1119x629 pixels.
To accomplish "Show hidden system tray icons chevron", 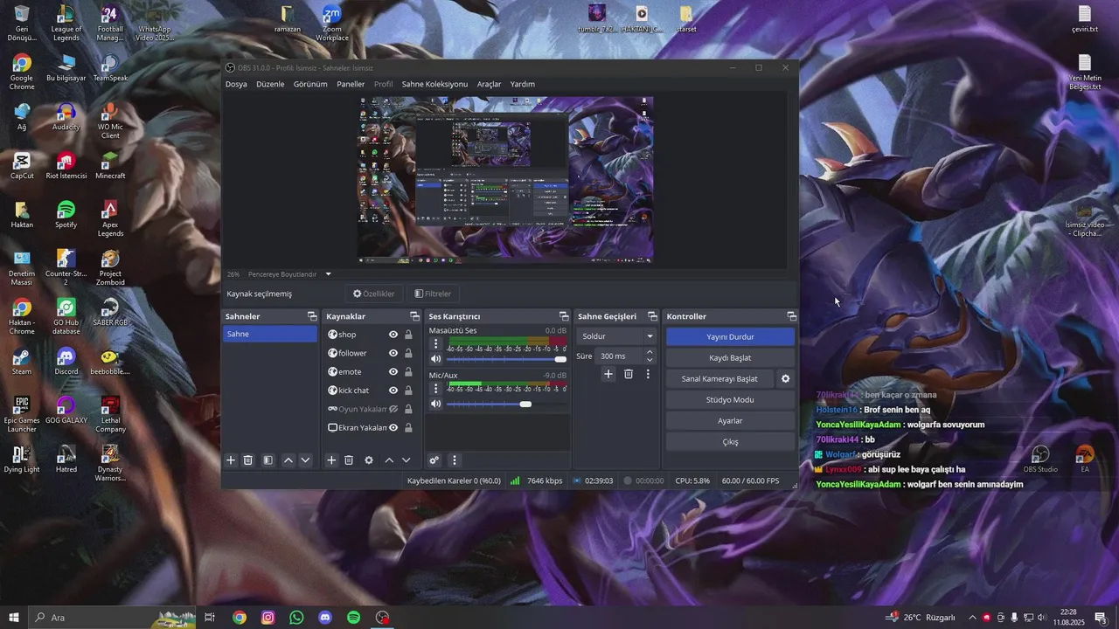I will [x=972, y=618].
